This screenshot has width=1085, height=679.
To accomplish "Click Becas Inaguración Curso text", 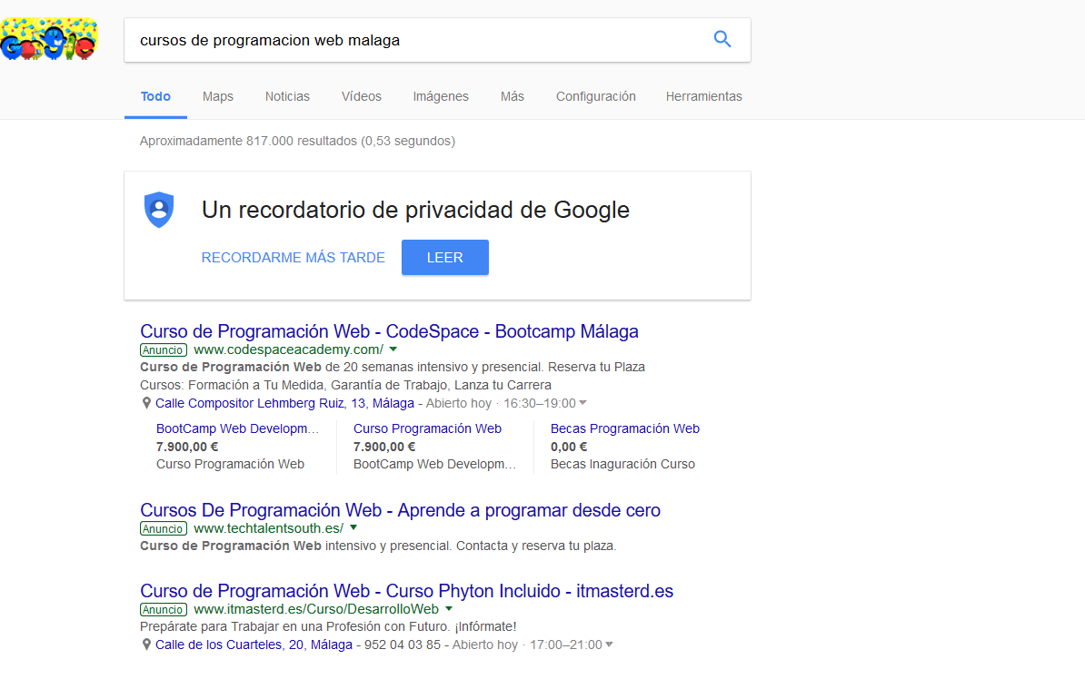I will click(622, 464).
